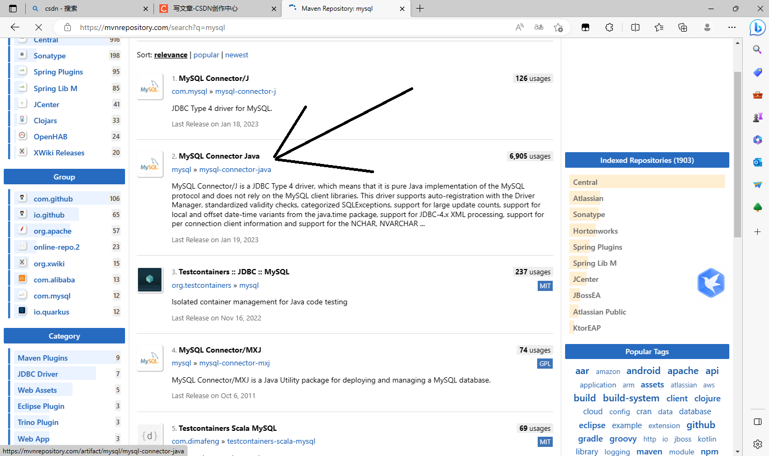Filter by org.apache group
Viewport: 769px width, 456px height.
[53, 231]
